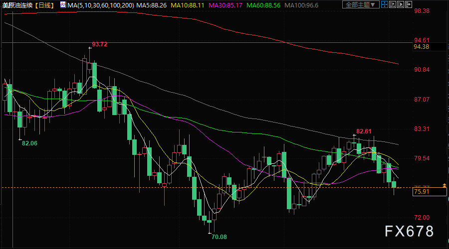Click the small orange arrow above 75.91
Screen dimensions: 449x249
(x=445, y=185)
